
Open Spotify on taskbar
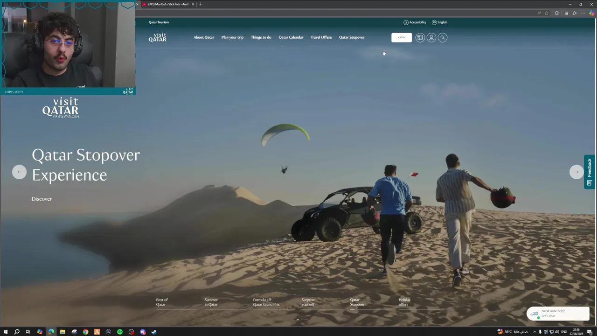pos(120,332)
